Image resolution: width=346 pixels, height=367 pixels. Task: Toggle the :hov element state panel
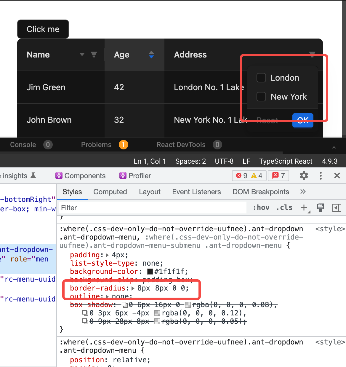pyautogui.click(x=261, y=208)
